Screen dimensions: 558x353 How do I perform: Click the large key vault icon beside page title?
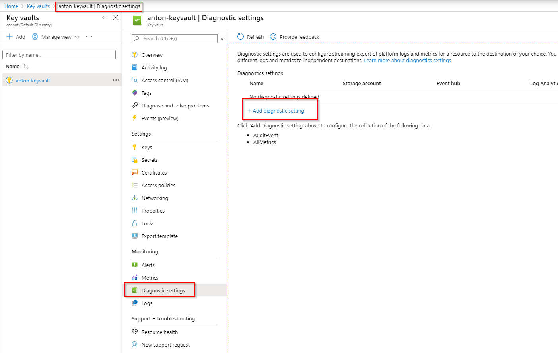(137, 20)
